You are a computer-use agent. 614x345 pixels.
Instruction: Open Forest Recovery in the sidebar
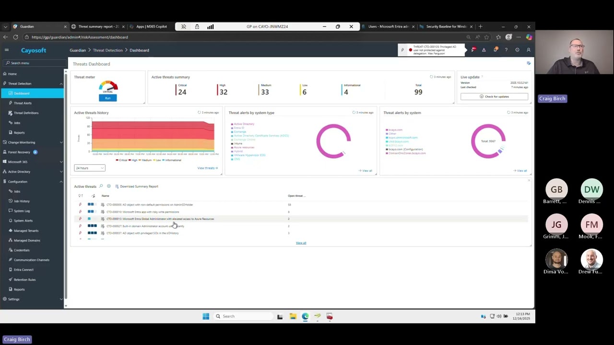click(x=19, y=152)
